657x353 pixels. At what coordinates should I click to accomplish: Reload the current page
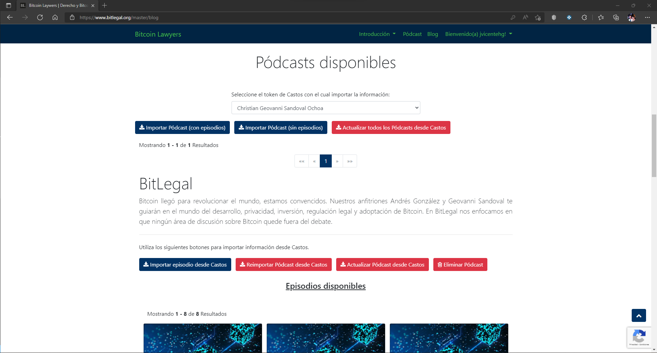pyautogui.click(x=40, y=17)
